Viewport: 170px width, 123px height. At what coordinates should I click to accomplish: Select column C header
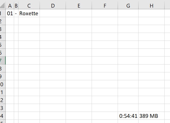(x=29, y=6)
